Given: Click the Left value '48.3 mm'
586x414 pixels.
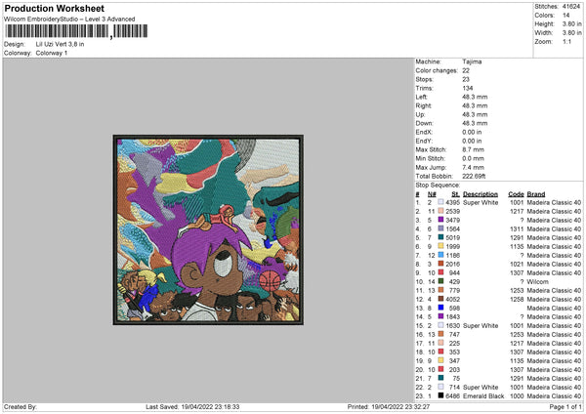Looking at the screenshot, I should click(x=475, y=97).
